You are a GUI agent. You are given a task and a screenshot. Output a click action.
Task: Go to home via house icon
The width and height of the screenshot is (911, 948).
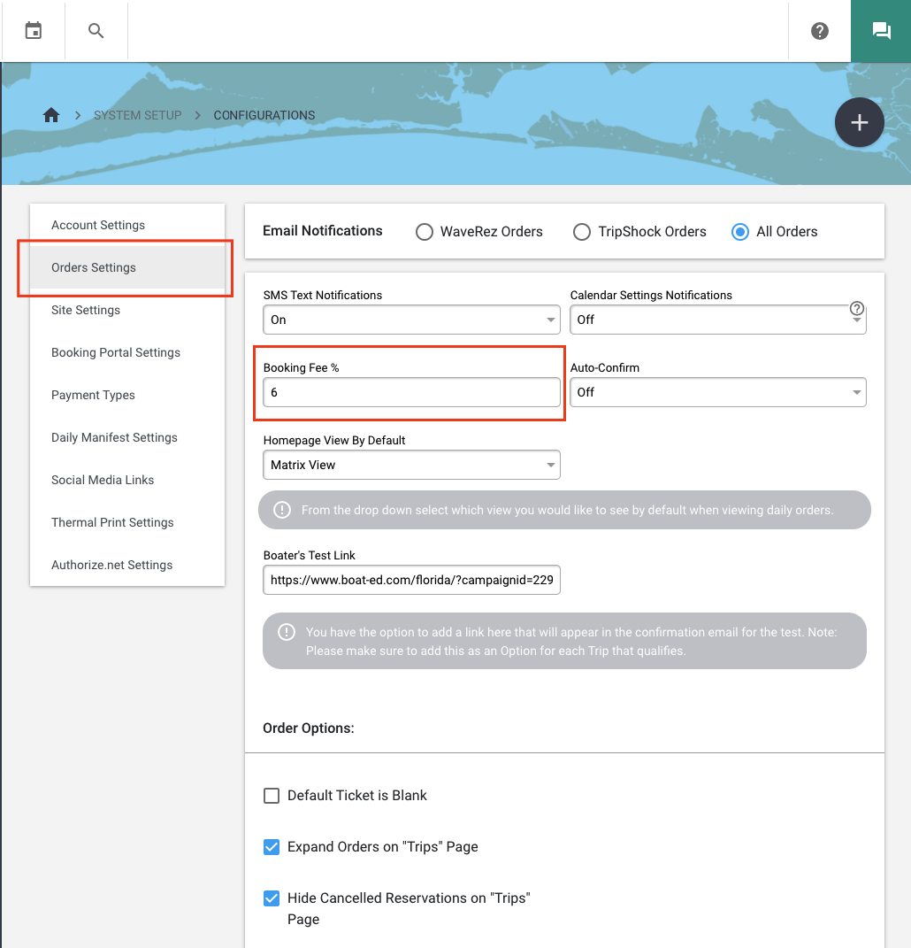[x=51, y=115]
